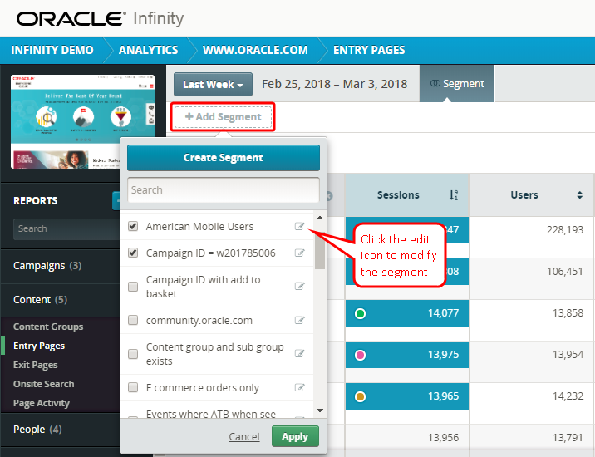Check Campaign ID with add to basket

(x=133, y=286)
